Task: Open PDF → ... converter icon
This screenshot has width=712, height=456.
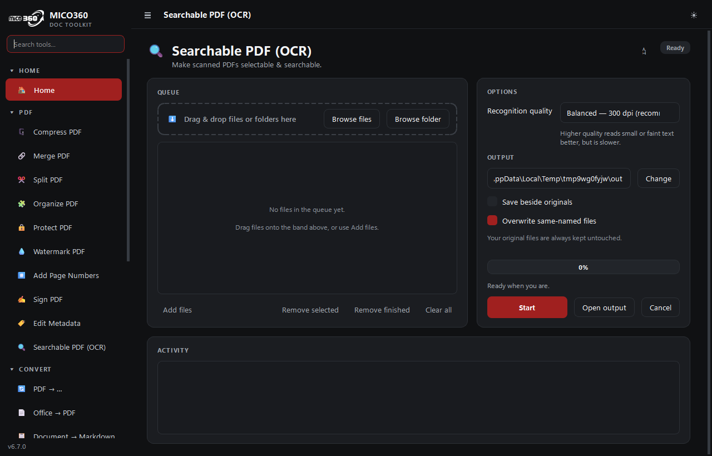Action: (22, 389)
